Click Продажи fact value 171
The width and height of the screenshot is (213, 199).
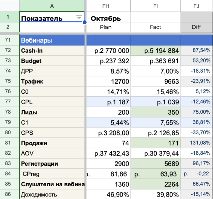coord(155,143)
